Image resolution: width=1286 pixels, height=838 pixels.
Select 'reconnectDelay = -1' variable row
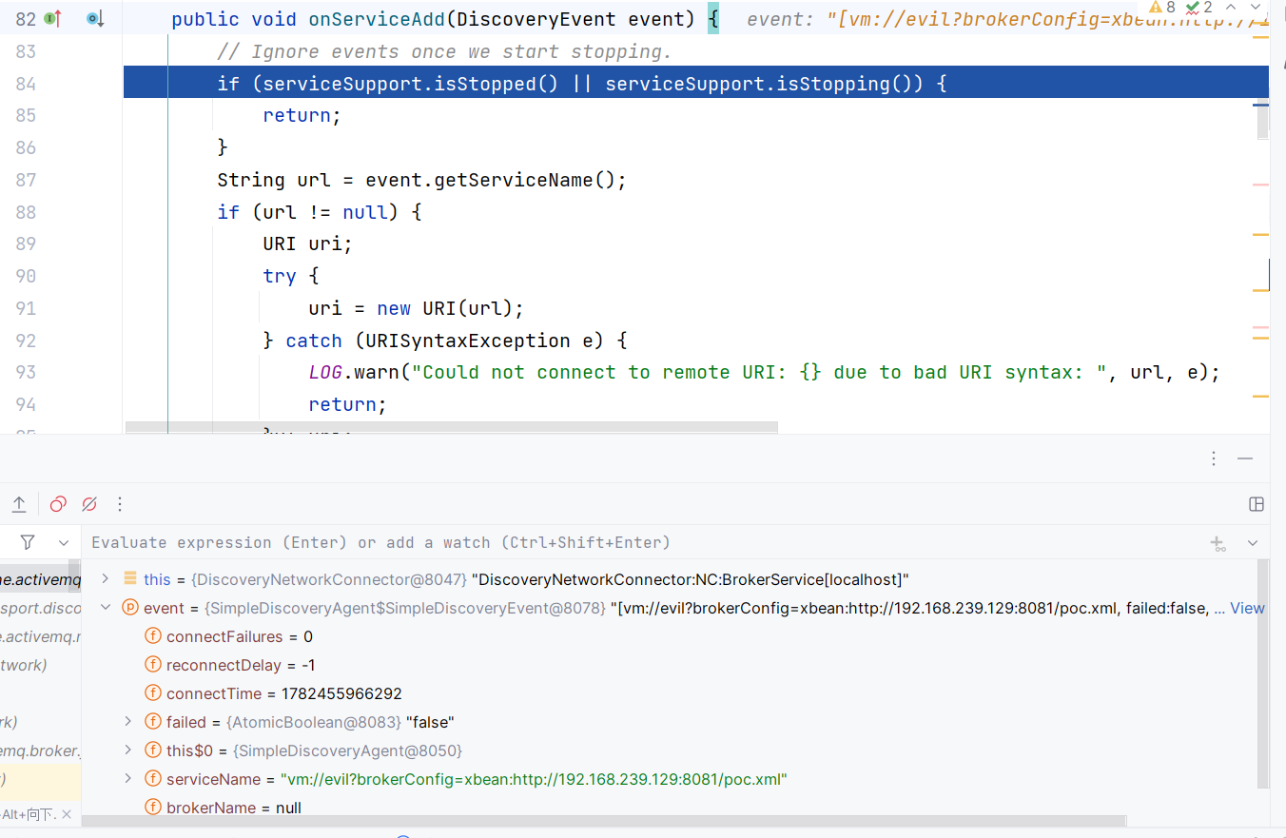(672, 665)
